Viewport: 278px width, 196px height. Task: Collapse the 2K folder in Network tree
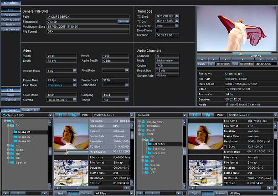143,140
